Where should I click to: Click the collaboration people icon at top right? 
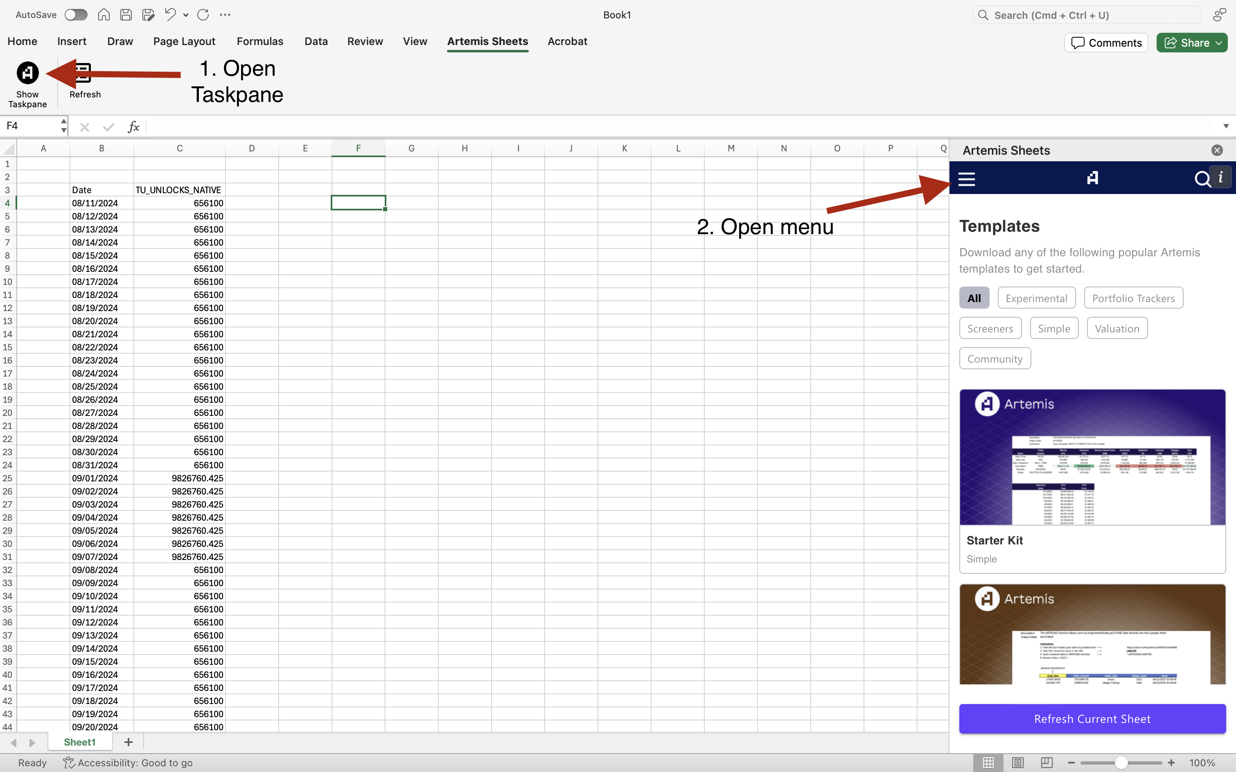coord(1219,15)
